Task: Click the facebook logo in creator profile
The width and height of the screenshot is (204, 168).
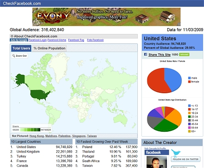Action: pos(156,153)
